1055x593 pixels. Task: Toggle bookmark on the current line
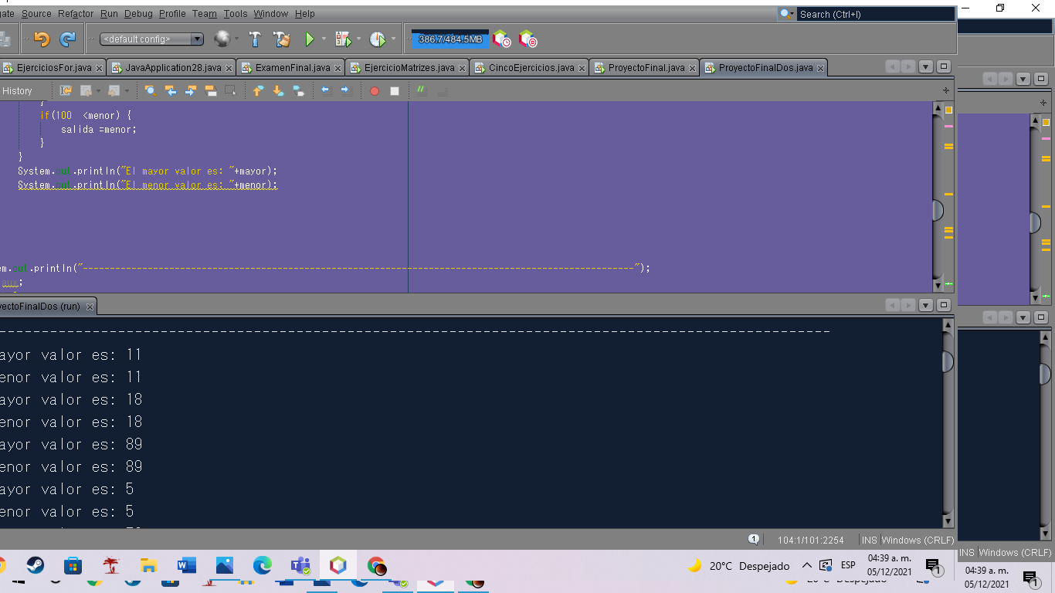[298, 90]
